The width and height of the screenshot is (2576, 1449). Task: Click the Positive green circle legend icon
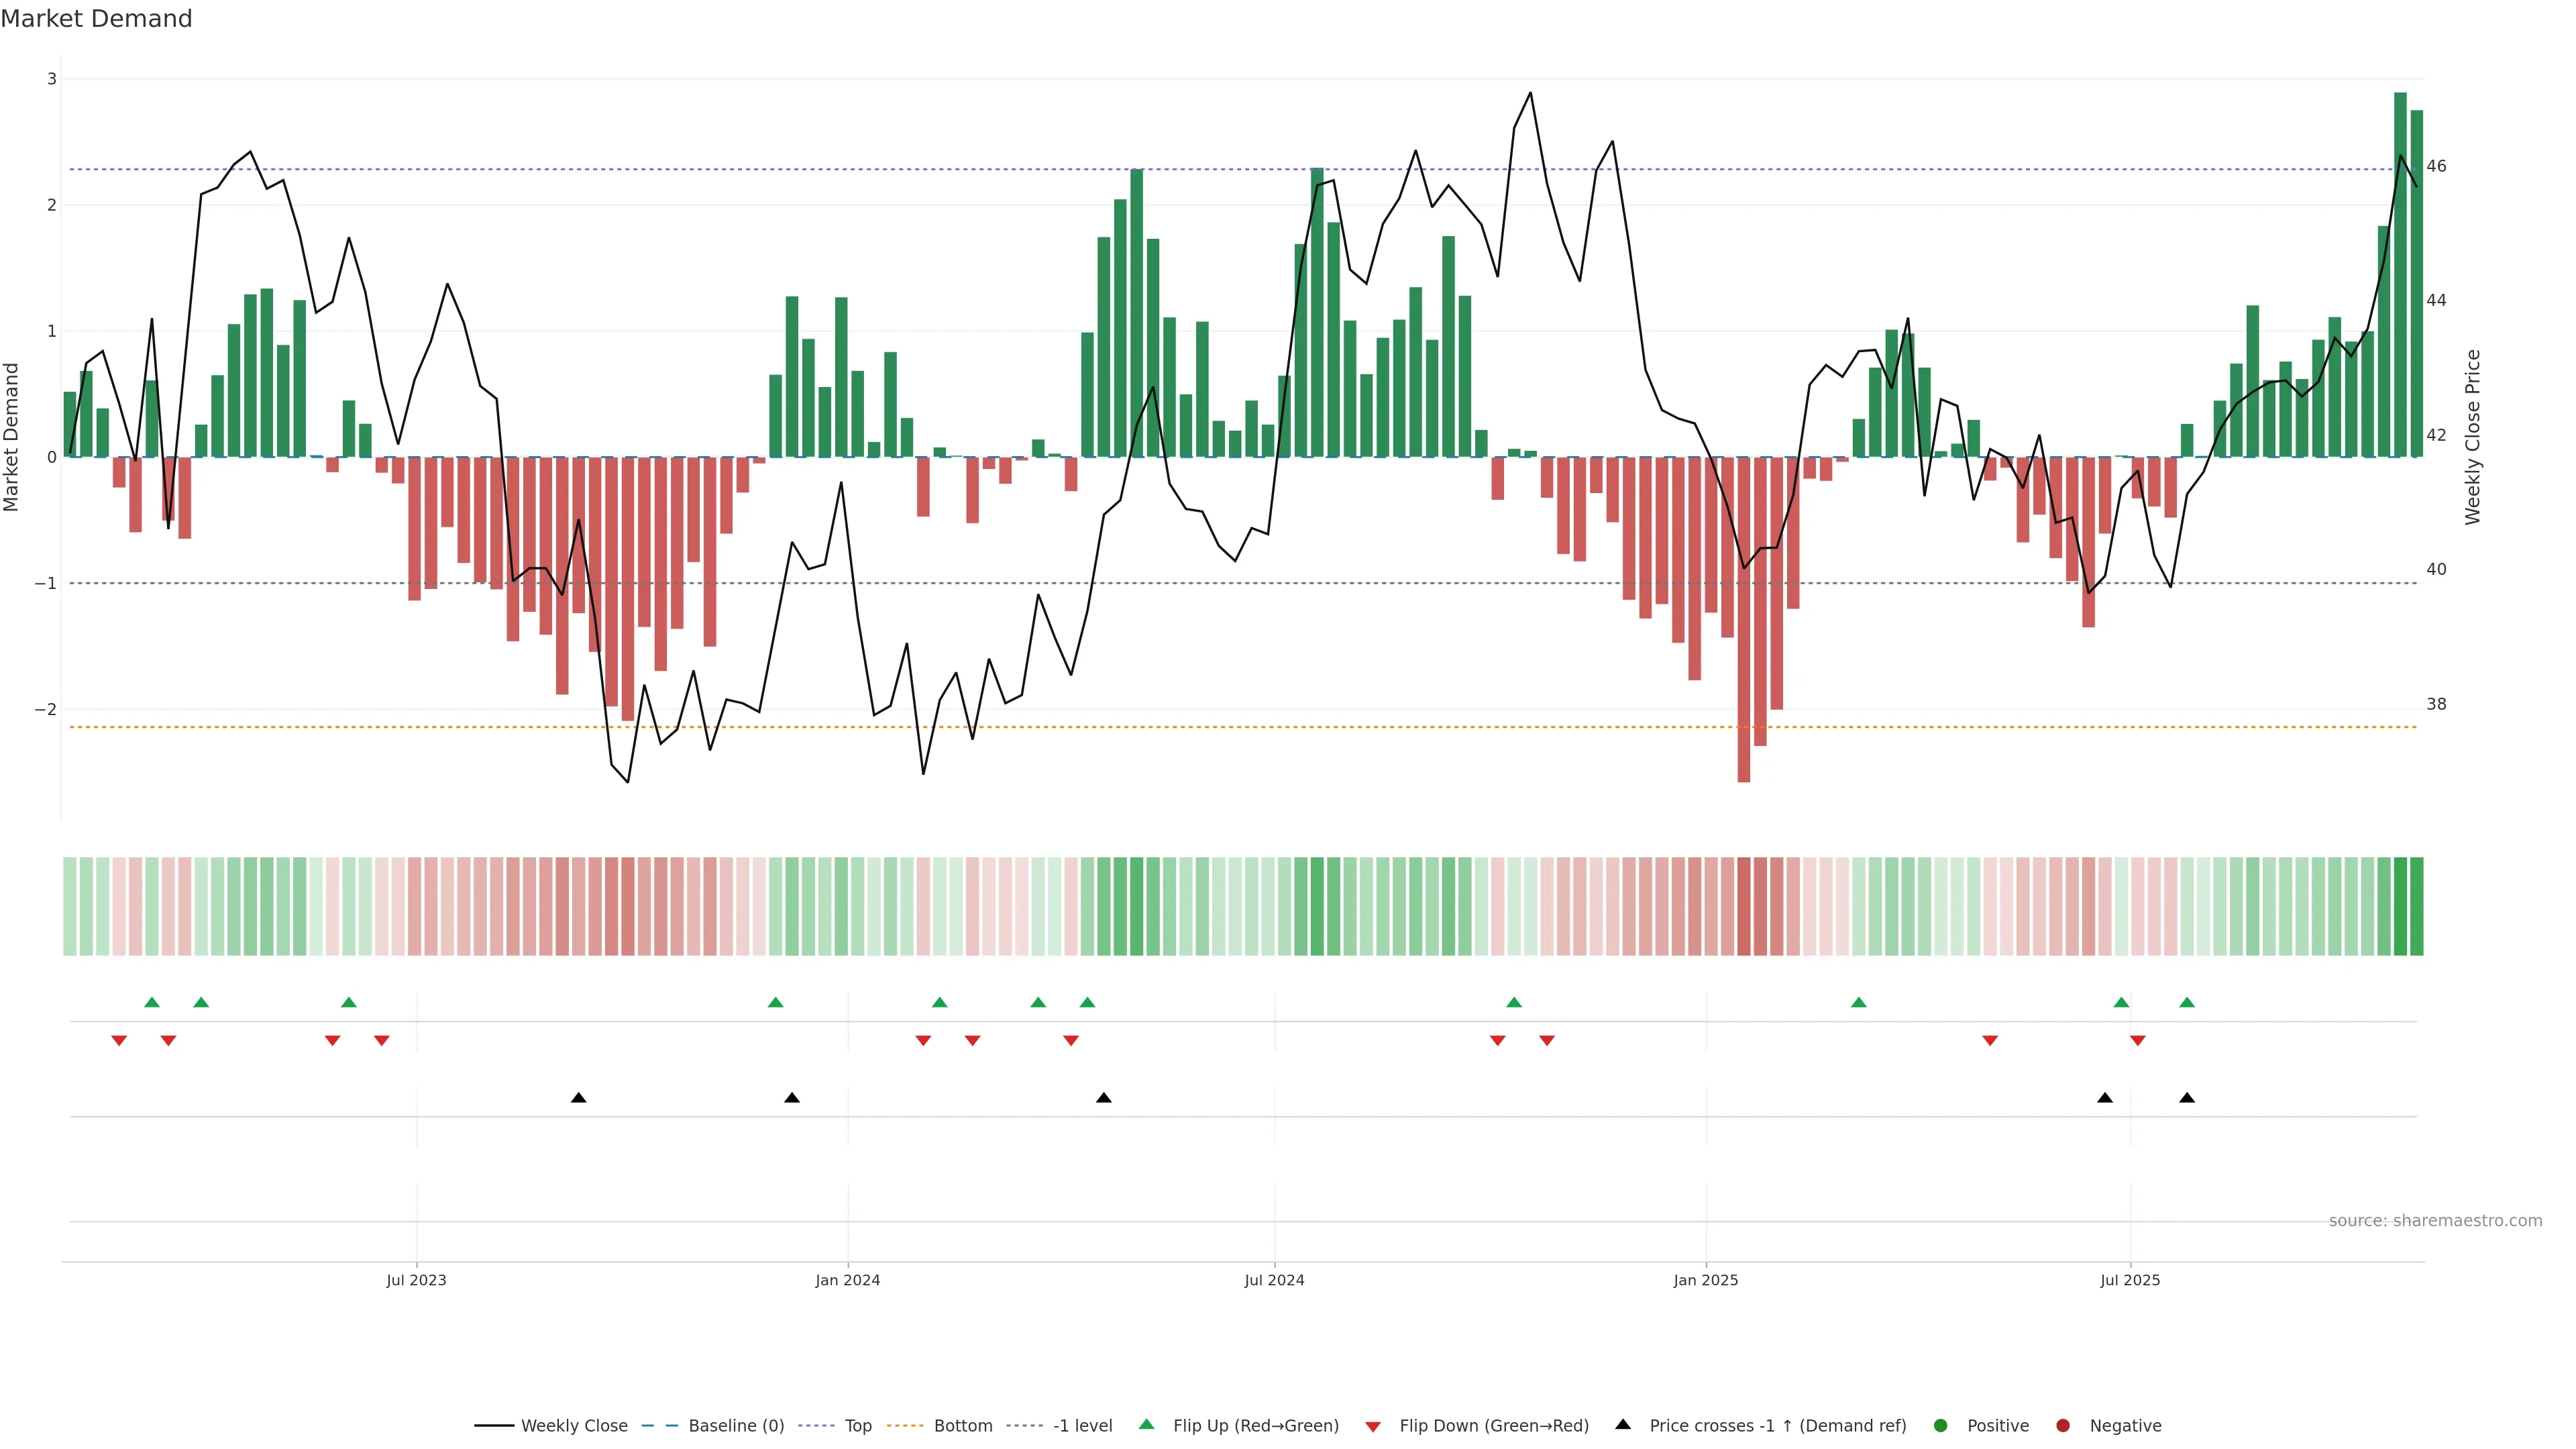click(1941, 1426)
